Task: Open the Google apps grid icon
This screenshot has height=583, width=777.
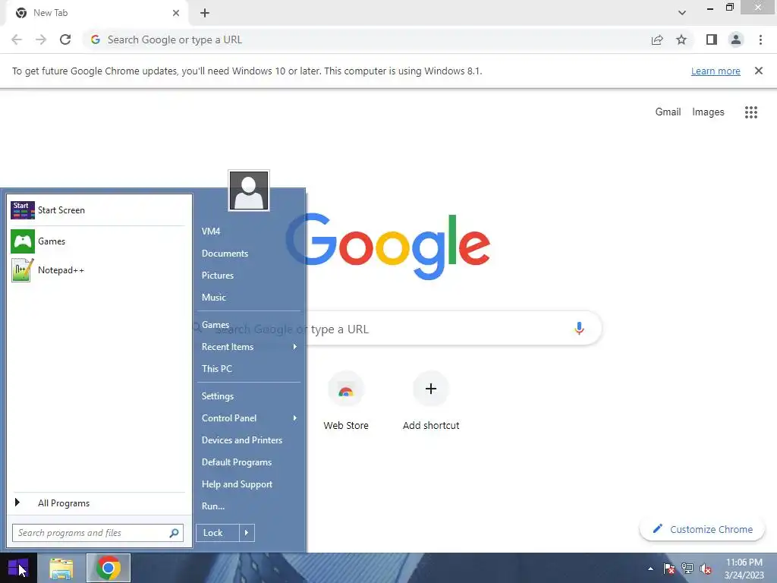Action: click(750, 112)
